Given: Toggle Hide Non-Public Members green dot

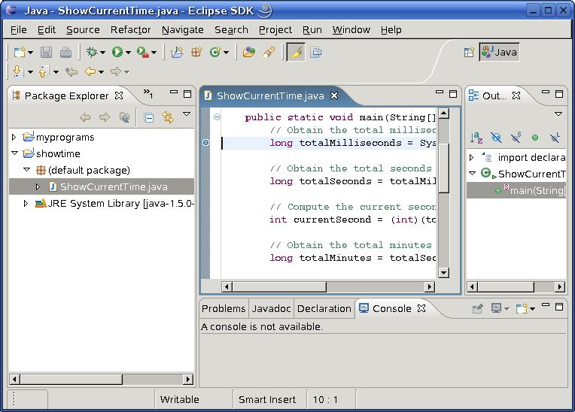Looking at the screenshot, I should click(535, 138).
